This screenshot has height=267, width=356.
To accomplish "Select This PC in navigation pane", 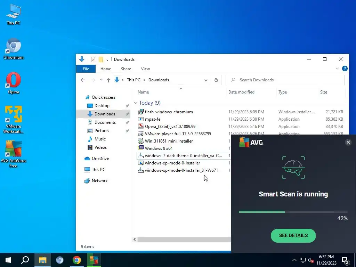I will click(98, 170).
